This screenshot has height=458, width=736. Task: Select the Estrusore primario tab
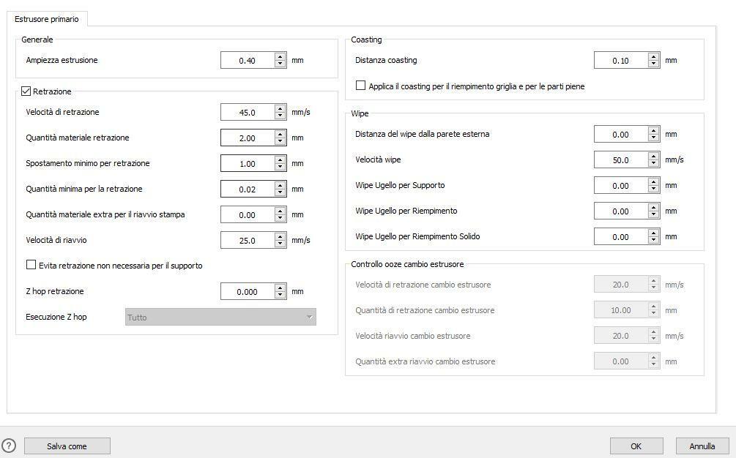coord(47,19)
